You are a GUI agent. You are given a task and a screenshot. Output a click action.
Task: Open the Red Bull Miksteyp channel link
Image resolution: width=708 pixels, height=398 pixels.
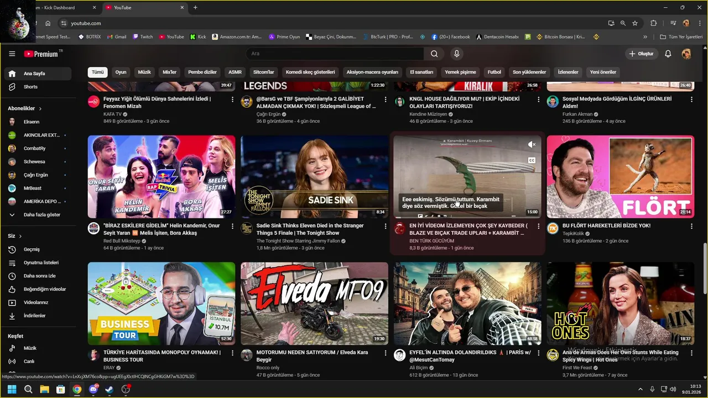point(122,241)
